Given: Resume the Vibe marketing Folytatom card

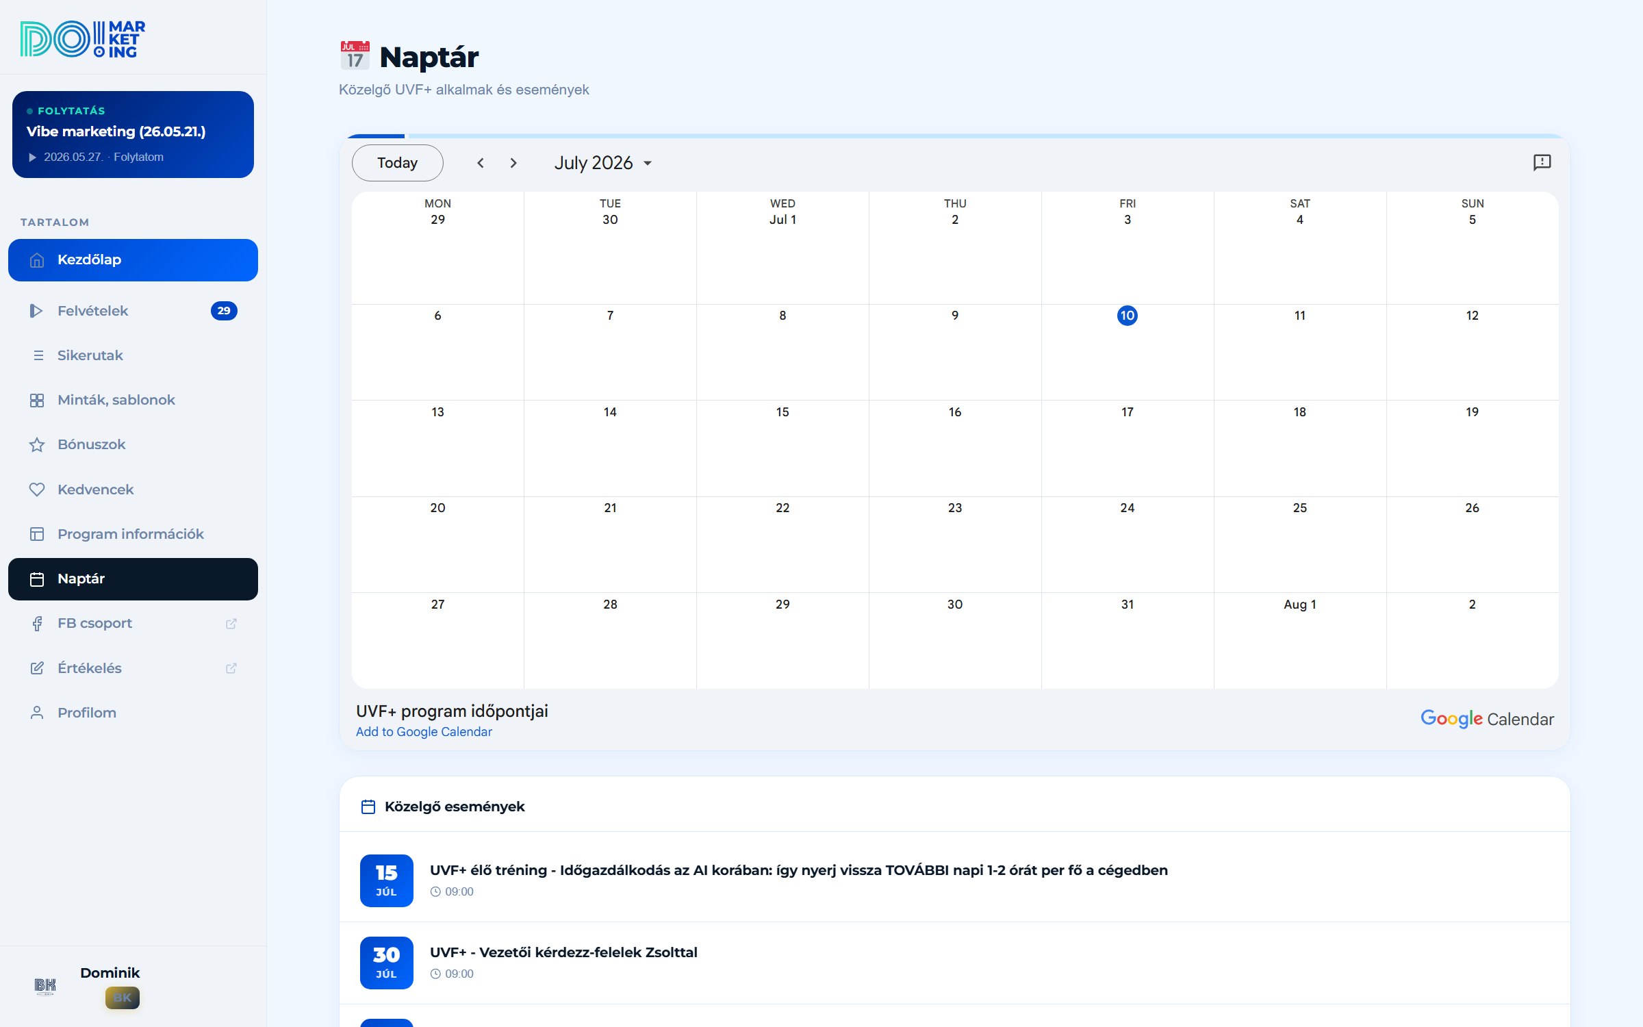Looking at the screenshot, I should [x=133, y=134].
